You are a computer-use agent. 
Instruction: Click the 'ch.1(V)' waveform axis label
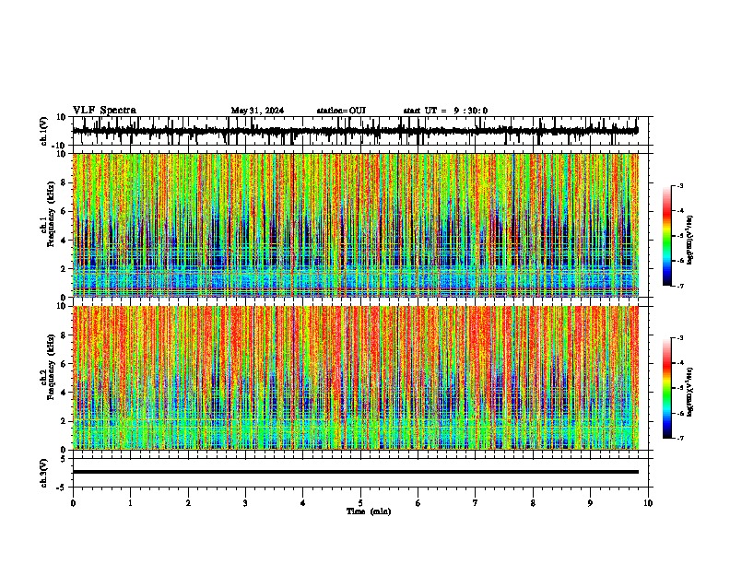click(x=44, y=131)
